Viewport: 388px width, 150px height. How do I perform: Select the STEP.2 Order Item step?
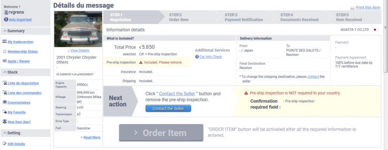178,17
